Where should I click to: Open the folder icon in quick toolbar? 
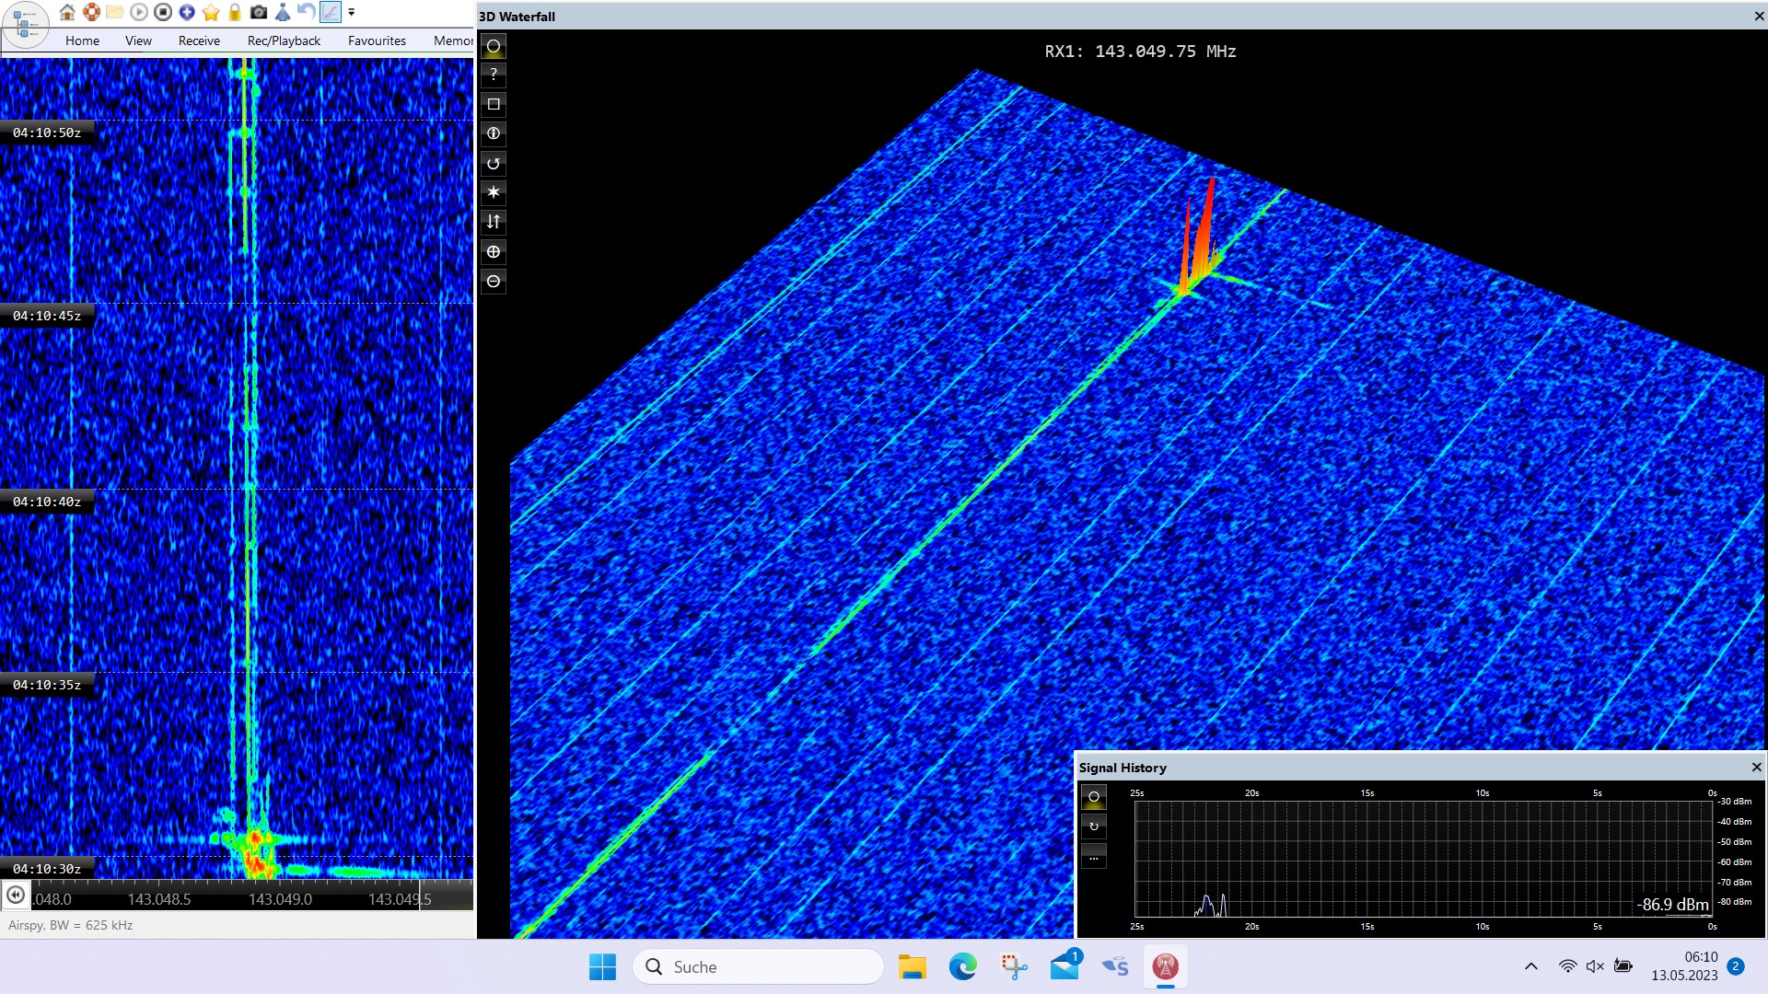pyautogui.click(x=115, y=12)
